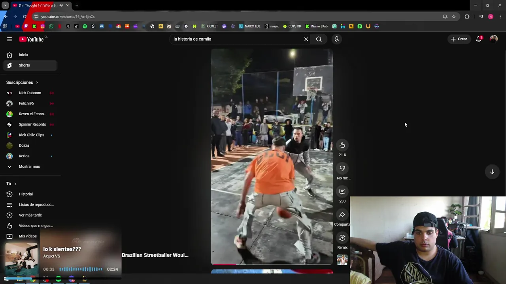506x284 pixels.
Task: Open the Brazilian Streetballer short title
Action: tap(155, 255)
